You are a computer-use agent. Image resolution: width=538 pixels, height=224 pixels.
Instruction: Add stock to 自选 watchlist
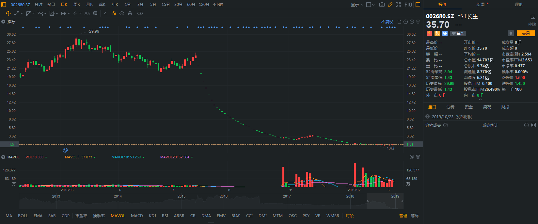(458, 33)
